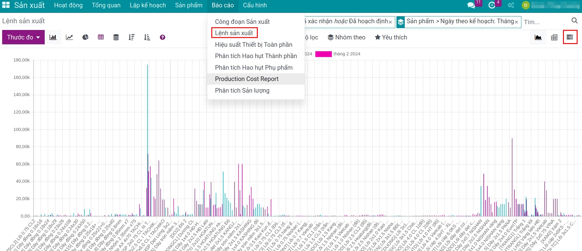Open the Cấu hình menu
This screenshot has width=582, height=251.
pyautogui.click(x=255, y=5)
